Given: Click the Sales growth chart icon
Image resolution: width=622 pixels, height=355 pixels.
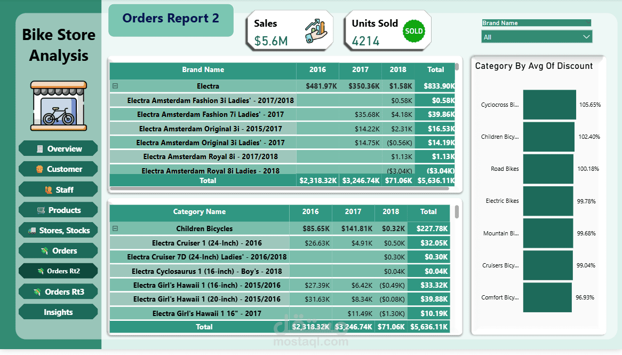Looking at the screenshot, I should click(x=316, y=31).
